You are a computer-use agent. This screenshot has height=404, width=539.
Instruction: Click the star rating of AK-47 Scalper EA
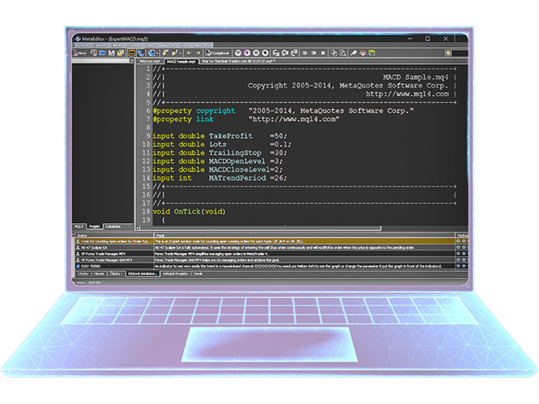pyautogui.click(x=462, y=248)
